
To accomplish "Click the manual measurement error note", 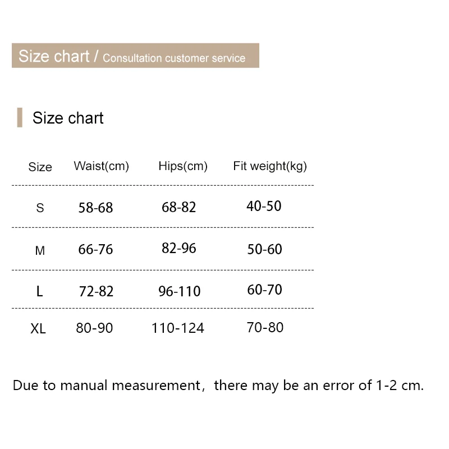I will tap(218, 386).
